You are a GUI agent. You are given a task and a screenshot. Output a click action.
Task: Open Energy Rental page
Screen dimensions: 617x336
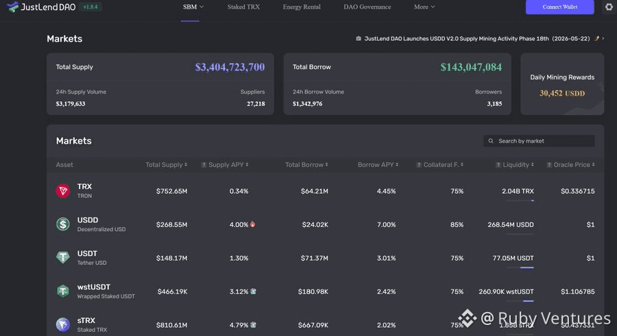point(302,7)
